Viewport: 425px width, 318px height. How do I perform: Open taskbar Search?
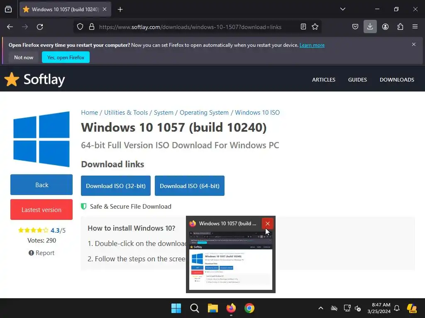coord(195,308)
